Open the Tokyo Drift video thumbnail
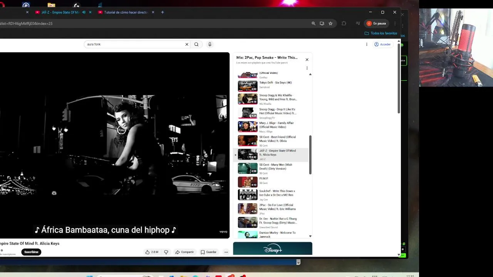The height and width of the screenshot is (277, 493). (248, 86)
